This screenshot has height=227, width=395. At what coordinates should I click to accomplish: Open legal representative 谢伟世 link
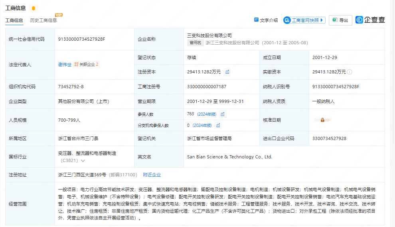pos(65,65)
